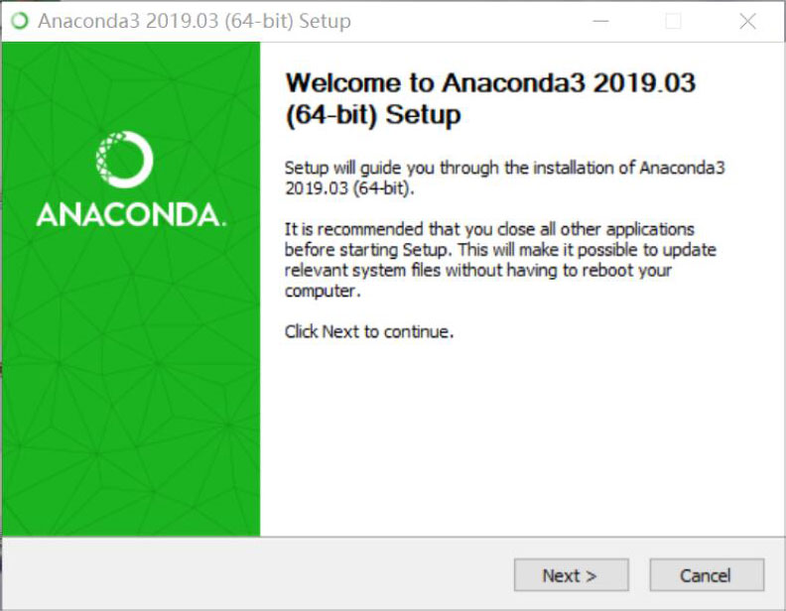Click the "Setup will guide you" paragraph
This screenshot has height=611, width=786.
(x=504, y=178)
